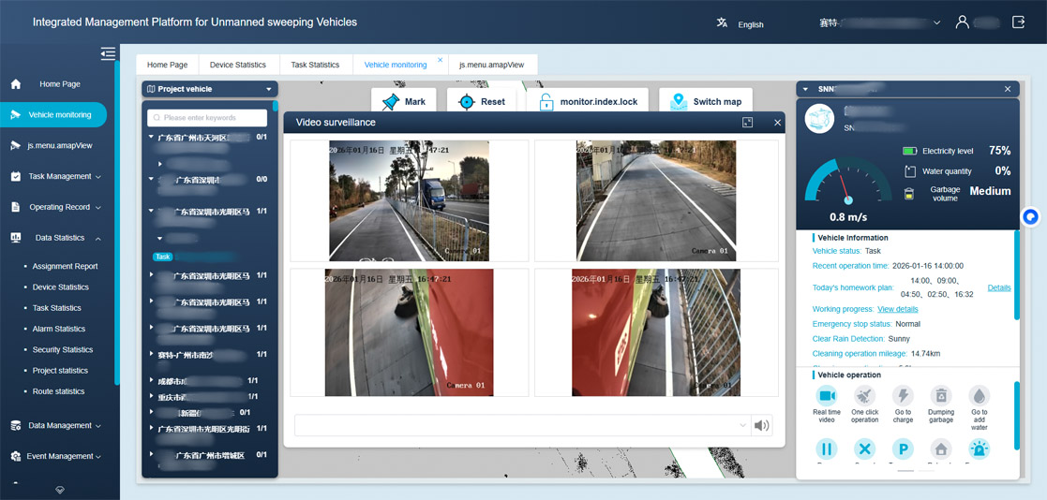The height and width of the screenshot is (500, 1047).
Task: Toggle the left sidebar collapse icon
Action: 108,53
